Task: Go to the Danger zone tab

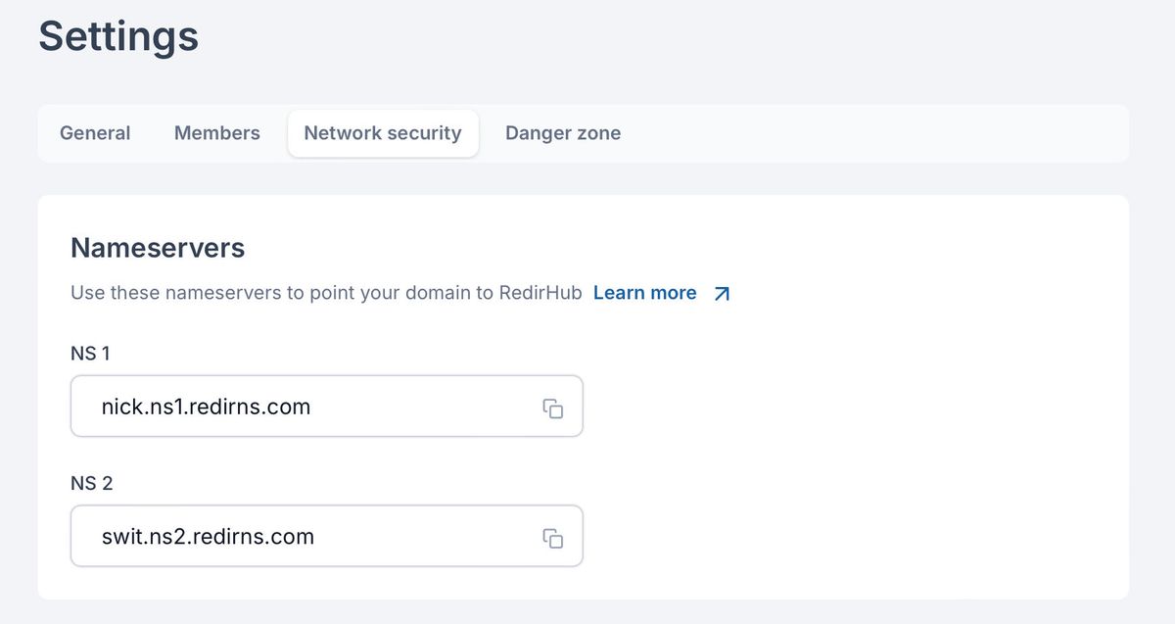Action: (563, 133)
